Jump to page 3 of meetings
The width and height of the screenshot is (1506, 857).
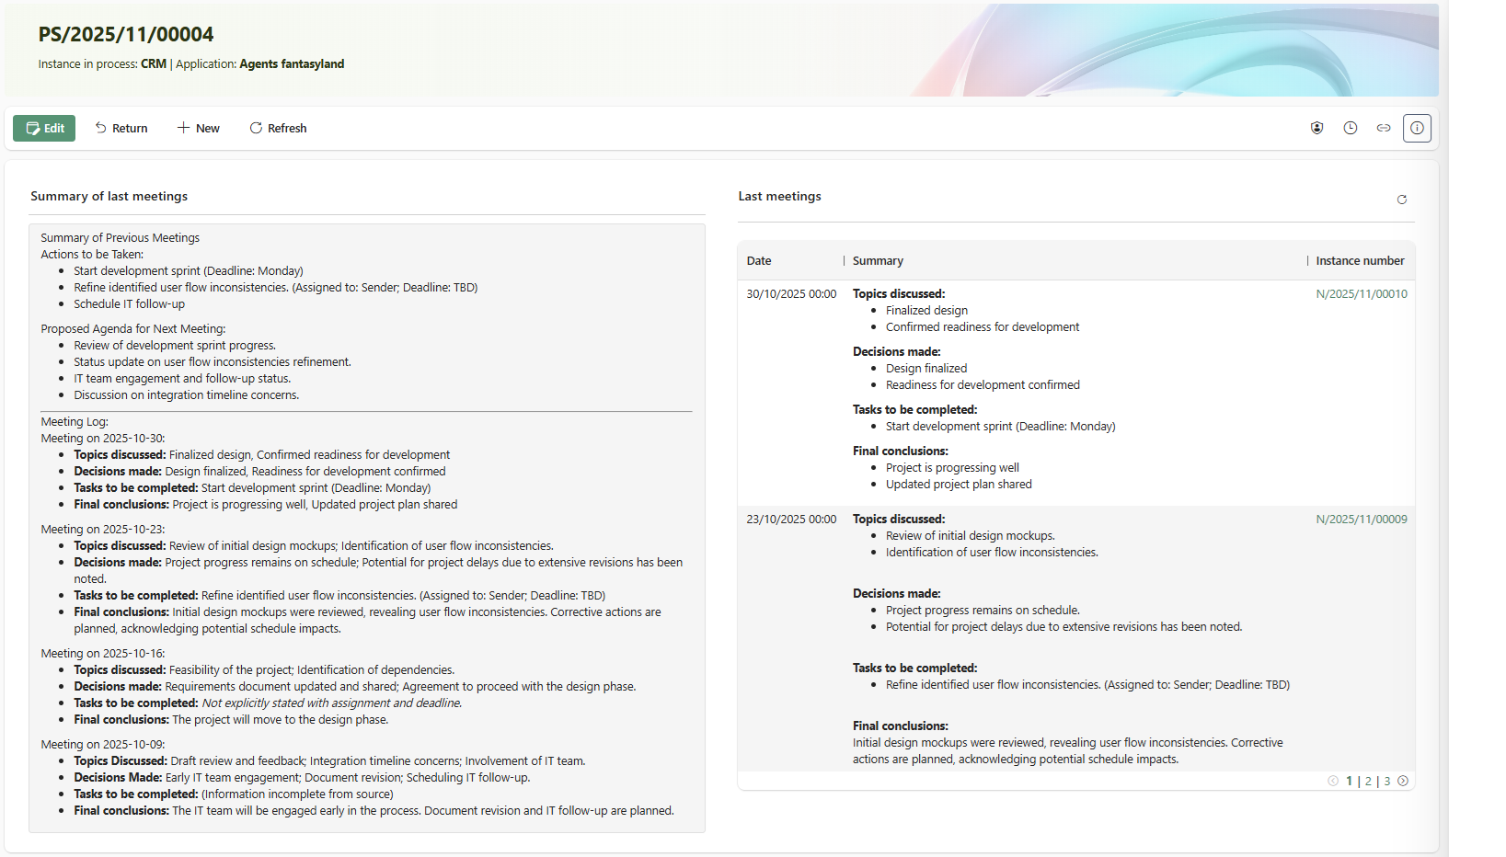(x=1387, y=781)
